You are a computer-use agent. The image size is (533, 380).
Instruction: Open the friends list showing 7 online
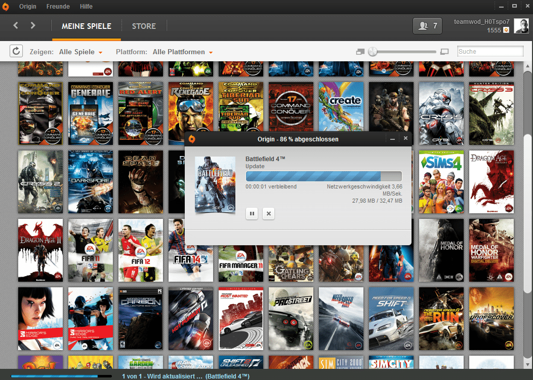coord(428,26)
